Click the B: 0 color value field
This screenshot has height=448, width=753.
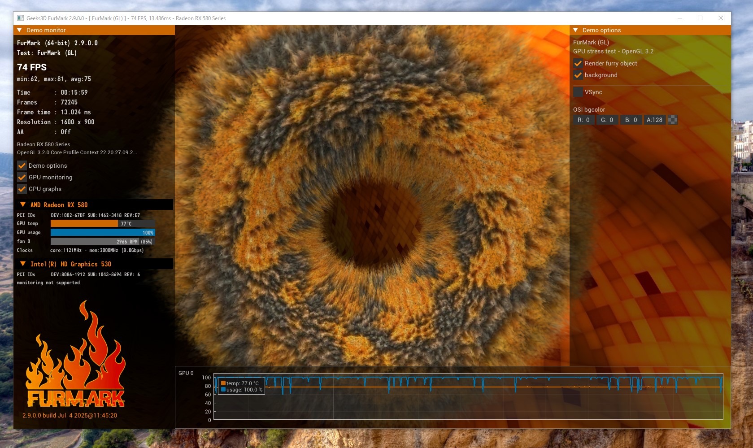tap(631, 120)
